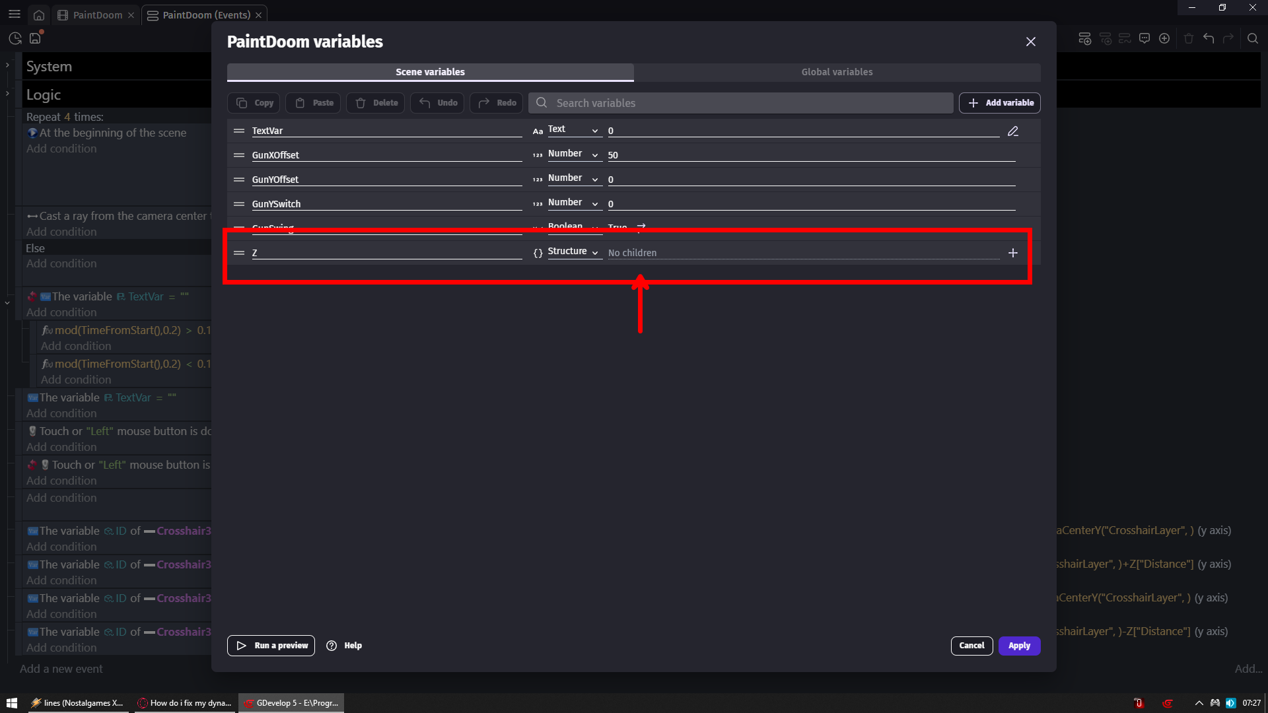Image resolution: width=1268 pixels, height=713 pixels.
Task: Add a child to structure Z
Action: 1013,253
